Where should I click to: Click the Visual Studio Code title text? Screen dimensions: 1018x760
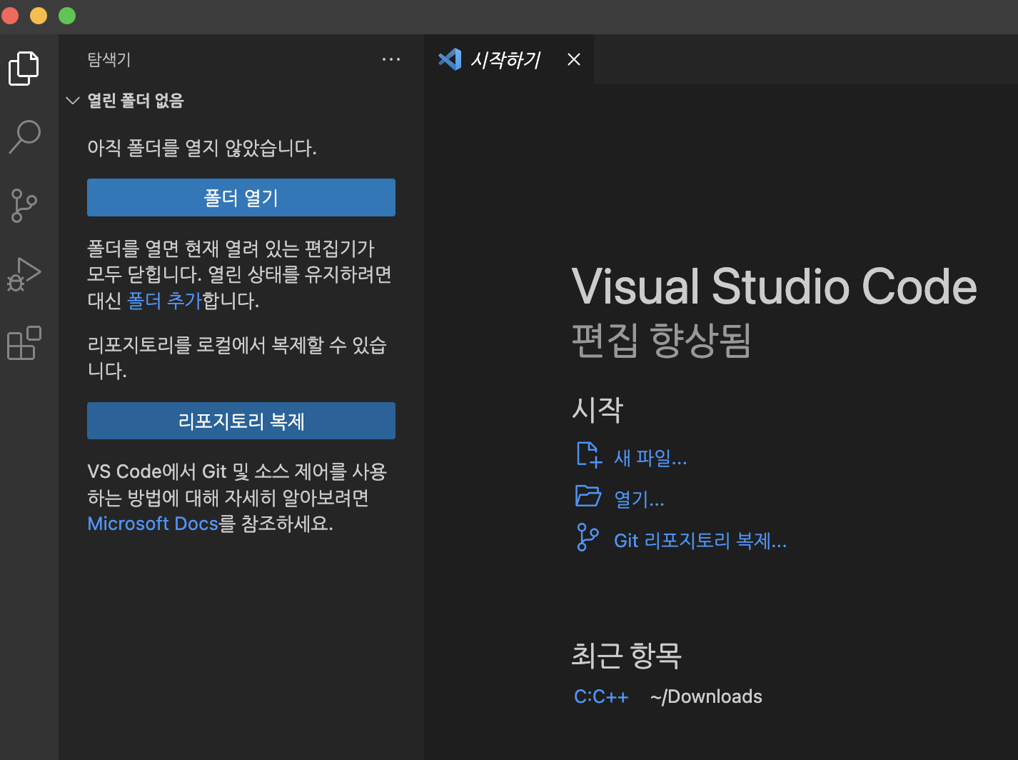click(x=775, y=286)
